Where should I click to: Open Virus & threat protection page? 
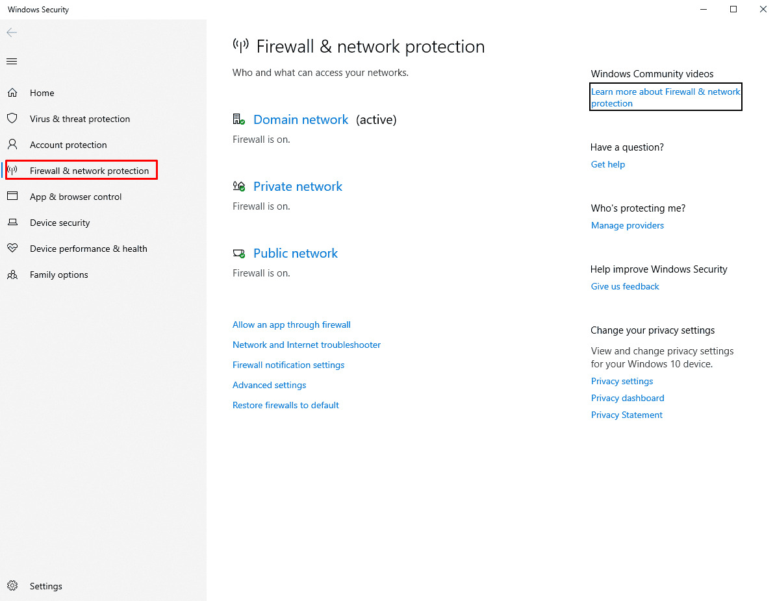[x=79, y=119]
